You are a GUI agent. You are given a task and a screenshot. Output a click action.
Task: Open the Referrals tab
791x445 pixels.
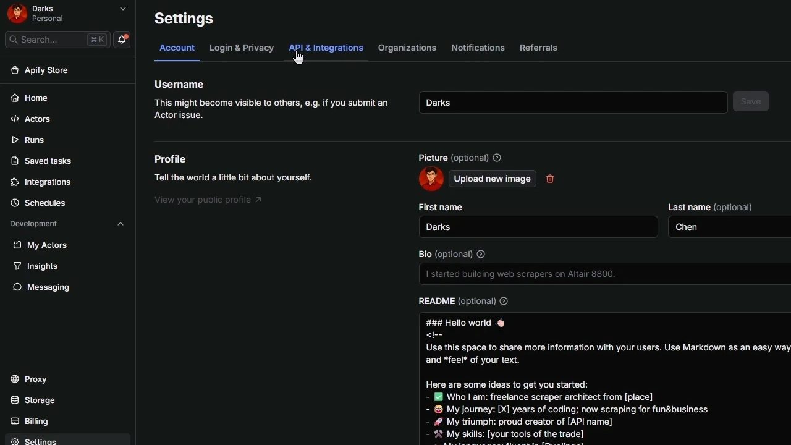(x=538, y=48)
